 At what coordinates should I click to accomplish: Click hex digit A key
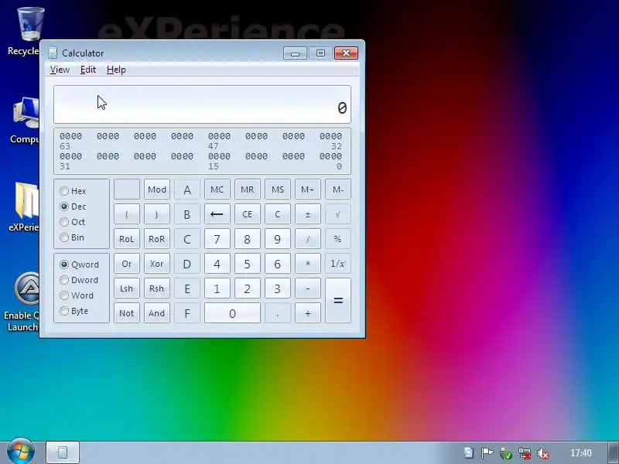point(187,189)
